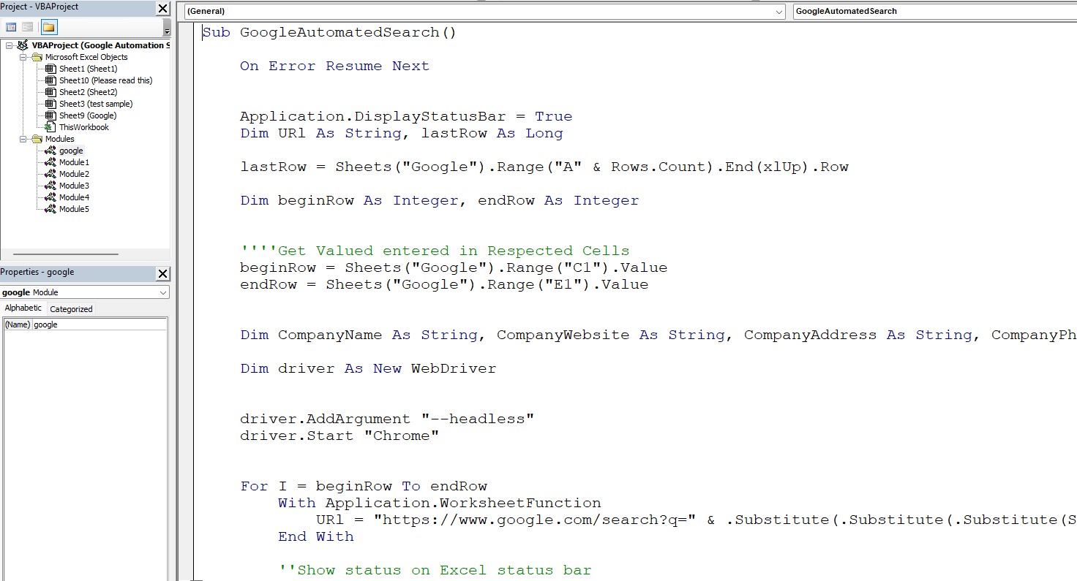Click the Microsoft Excel Objects folder icon

37,57
